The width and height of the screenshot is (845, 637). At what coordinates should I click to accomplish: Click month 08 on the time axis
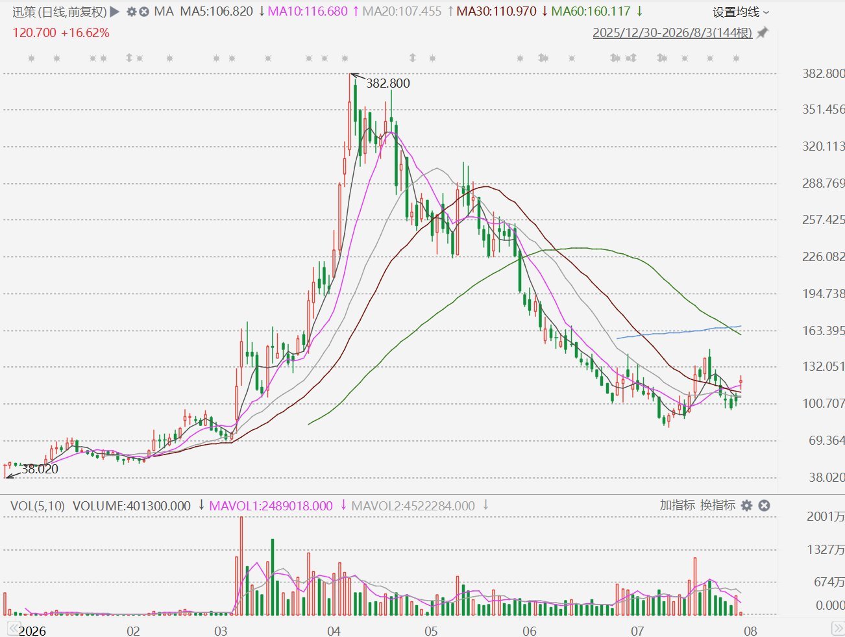click(750, 631)
